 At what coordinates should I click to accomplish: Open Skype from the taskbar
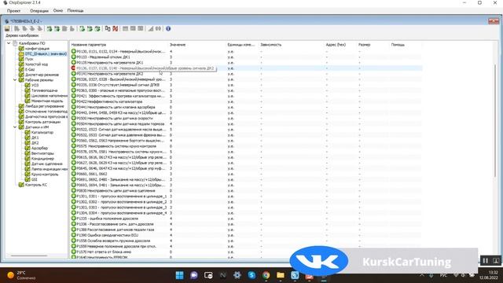[251, 275]
